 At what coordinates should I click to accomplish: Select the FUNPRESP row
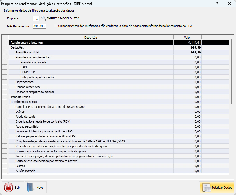click(91, 72)
